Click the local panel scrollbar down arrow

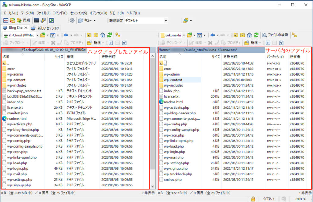tap(153, 186)
